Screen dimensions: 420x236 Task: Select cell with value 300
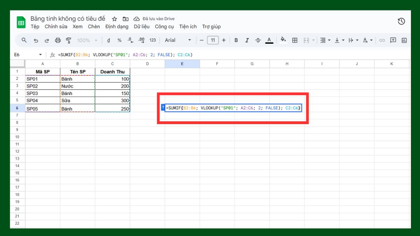(x=112, y=100)
